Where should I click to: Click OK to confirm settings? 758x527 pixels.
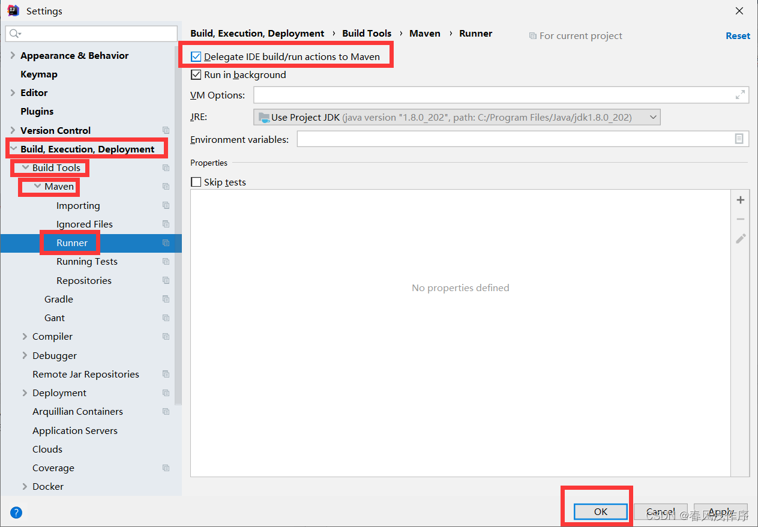tap(601, 511)
